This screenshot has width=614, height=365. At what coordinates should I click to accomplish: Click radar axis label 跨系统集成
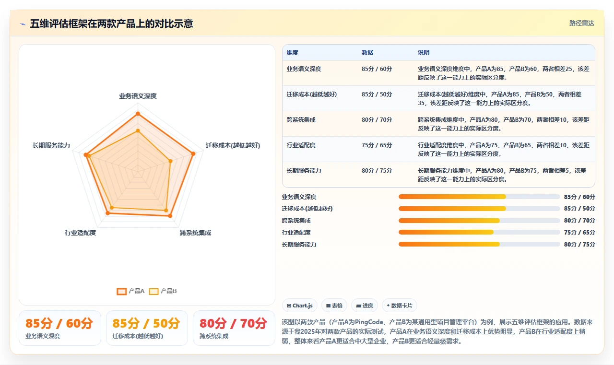click(x=195, y=233)
